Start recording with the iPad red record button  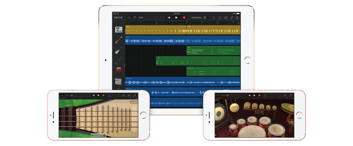pyautogui.click(x=184, y=18)
